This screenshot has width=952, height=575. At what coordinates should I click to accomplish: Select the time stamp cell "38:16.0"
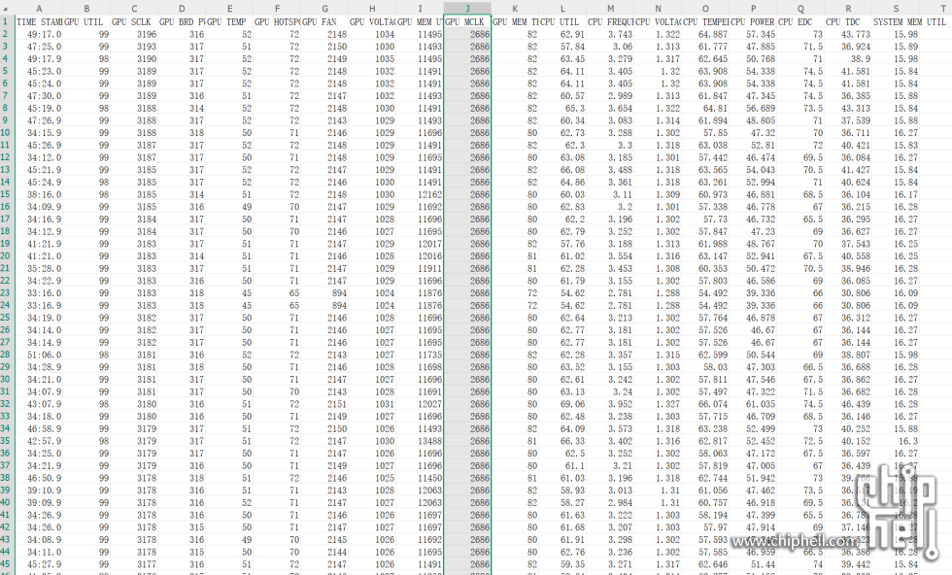(x=39, y=194)
